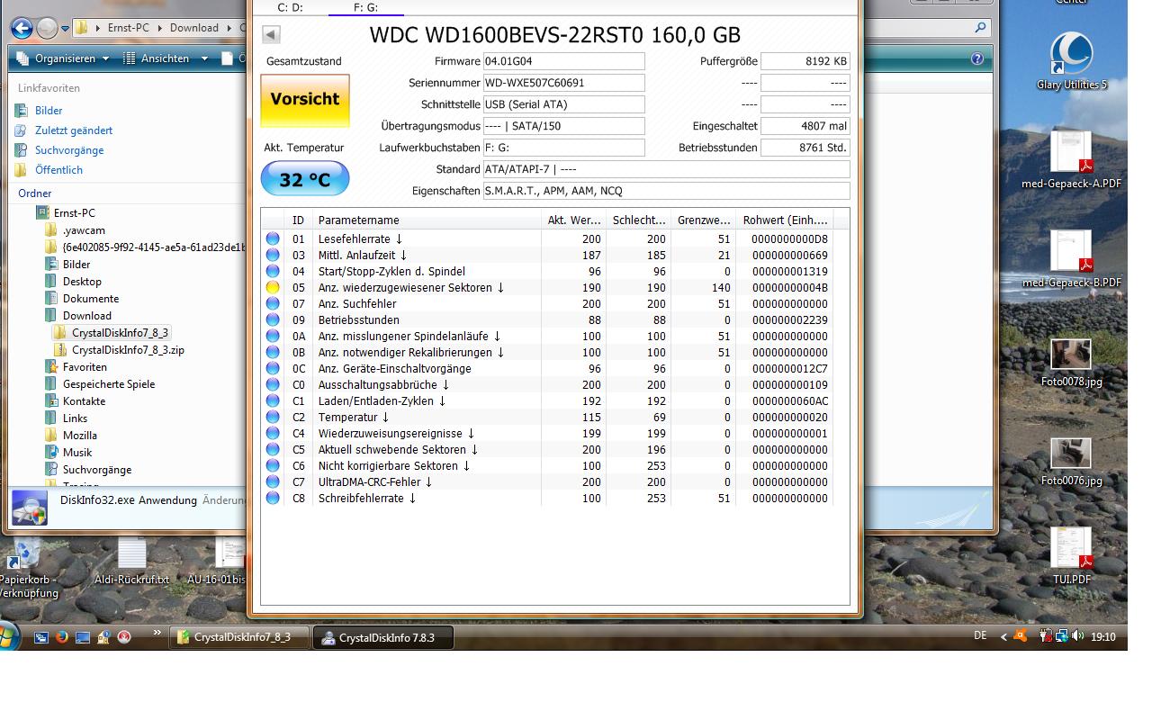Click the Rohwert column header
This screenshot has height=720, width=1152.
(785, 220)
